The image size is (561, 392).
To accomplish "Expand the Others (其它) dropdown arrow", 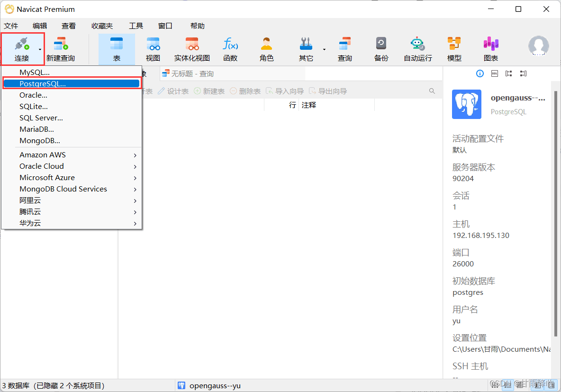I will (x=324, y=49).
